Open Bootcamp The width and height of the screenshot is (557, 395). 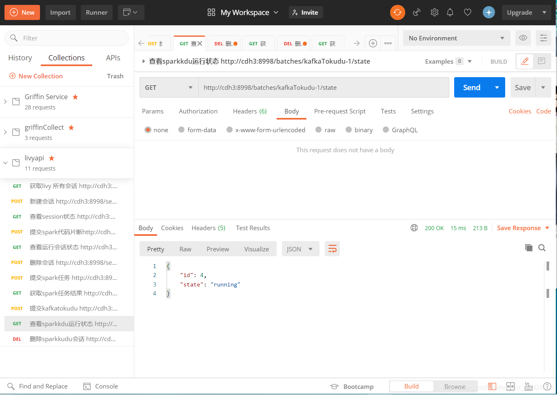352,387
